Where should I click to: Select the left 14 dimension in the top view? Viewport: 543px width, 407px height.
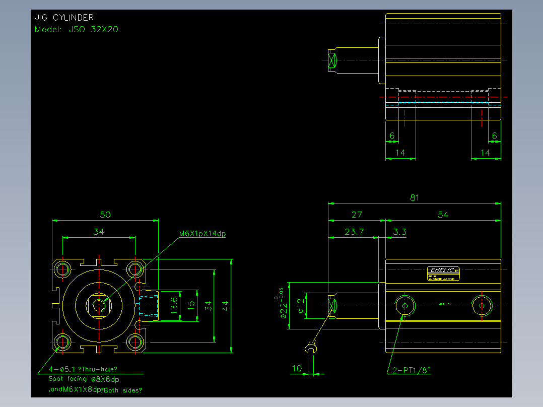click(400, 153)
